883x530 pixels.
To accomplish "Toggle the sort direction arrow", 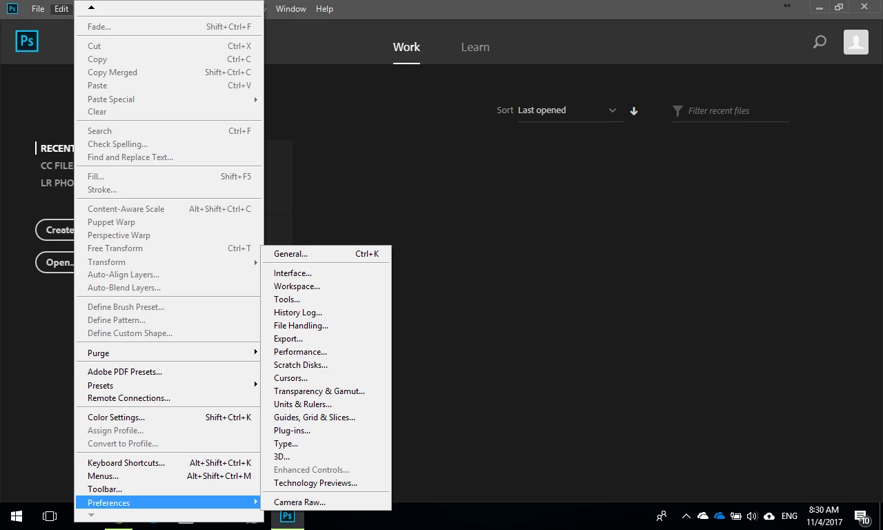I will (x=634, y=111).
